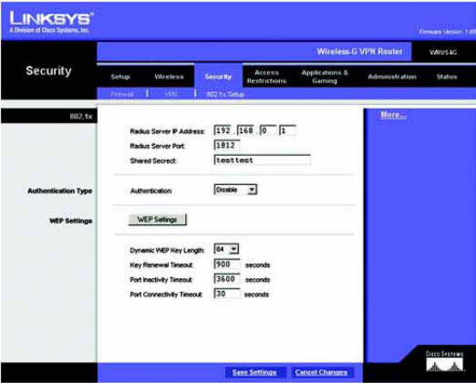Click the Cancel Changes button

(321, 372)
